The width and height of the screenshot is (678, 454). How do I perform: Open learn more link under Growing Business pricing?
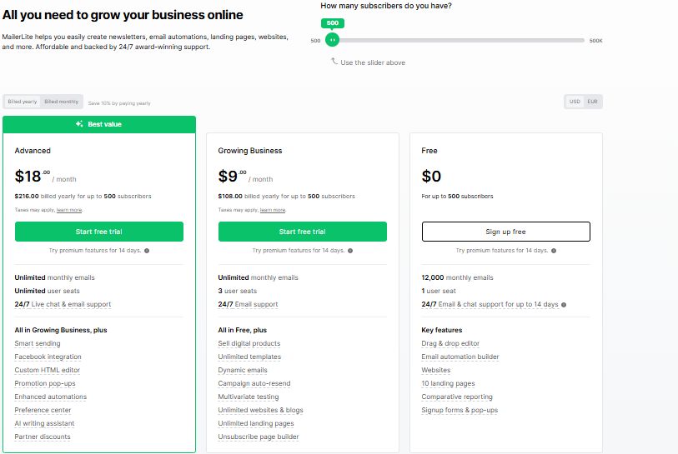point(273,211)
